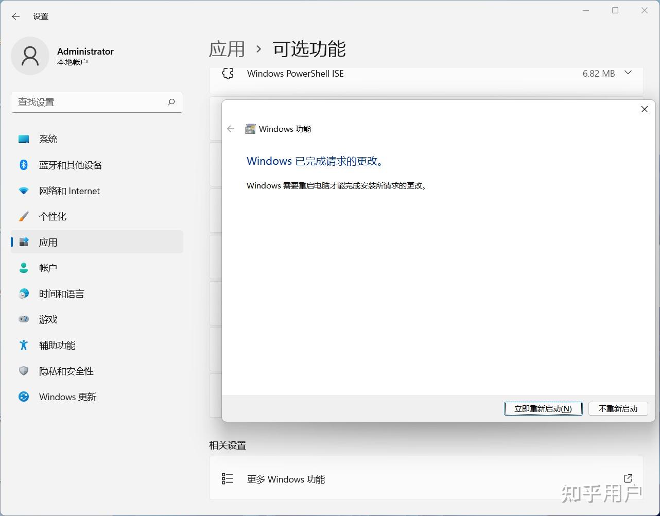Viewport: 660px width, 516px height.
Task: Close the Windows 功能 dialog
Action: [x=644, y=109]
